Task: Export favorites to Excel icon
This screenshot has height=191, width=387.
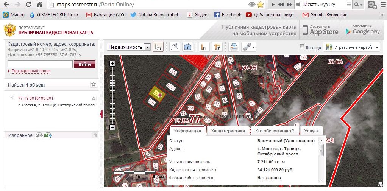Action: pyautogui.click(x=39, y=135)
